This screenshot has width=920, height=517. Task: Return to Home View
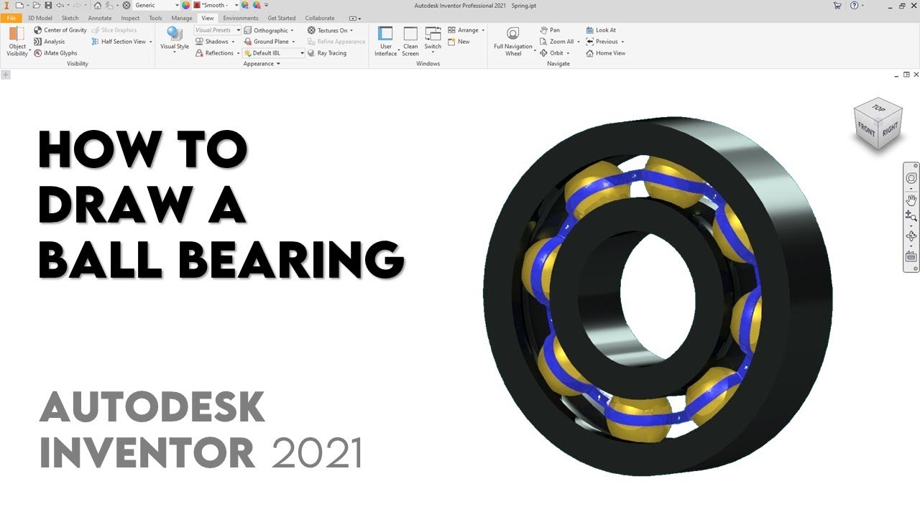click(605, 53)
